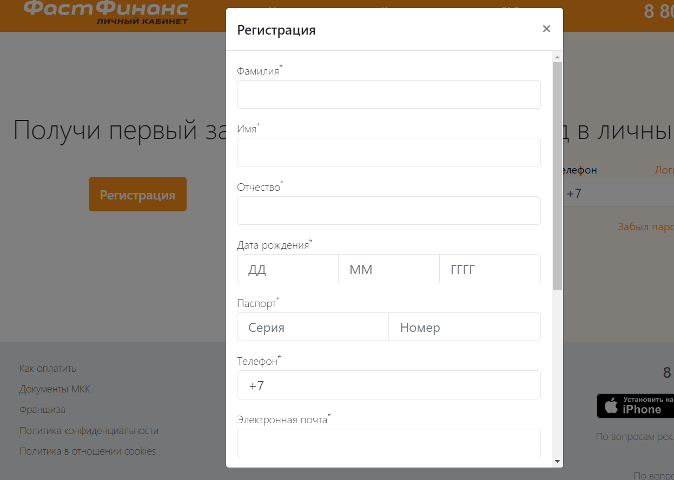Click the Электронная почта input field
The width and height of the screenshot is (674, 480).
tap(389, 443)
